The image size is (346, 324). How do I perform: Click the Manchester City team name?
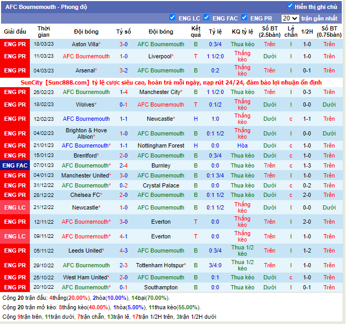[x=159, y=92]
